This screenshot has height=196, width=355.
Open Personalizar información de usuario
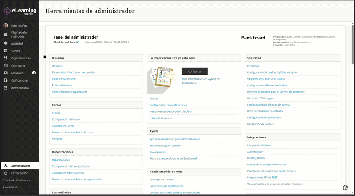pos(73,72)
